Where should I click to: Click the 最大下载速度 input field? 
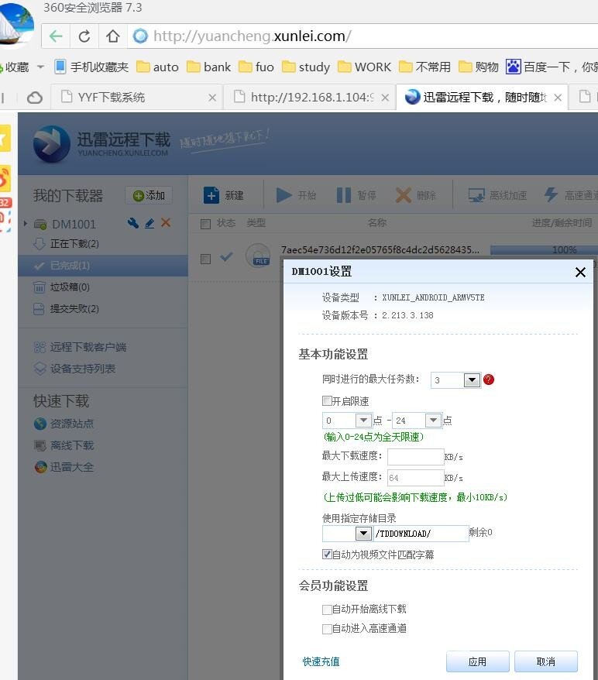415,457
